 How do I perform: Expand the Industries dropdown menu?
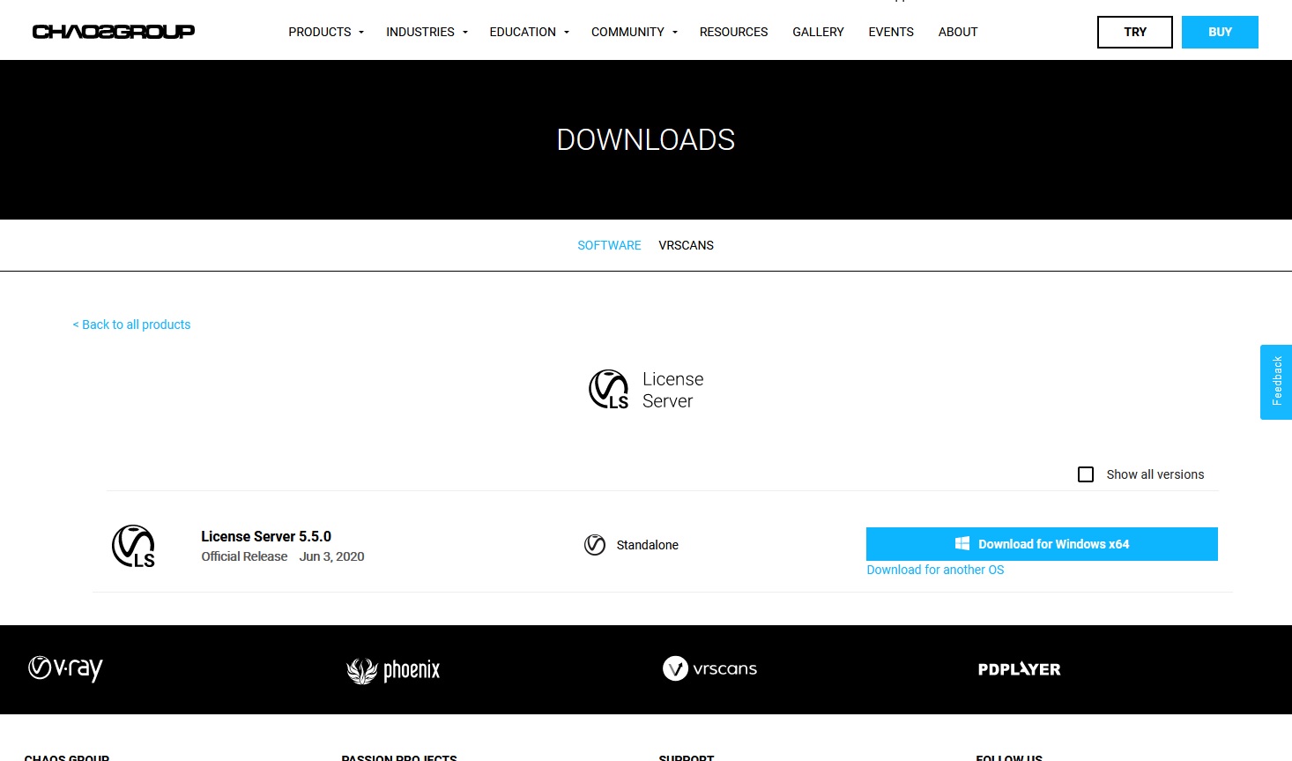pos(427,32)
